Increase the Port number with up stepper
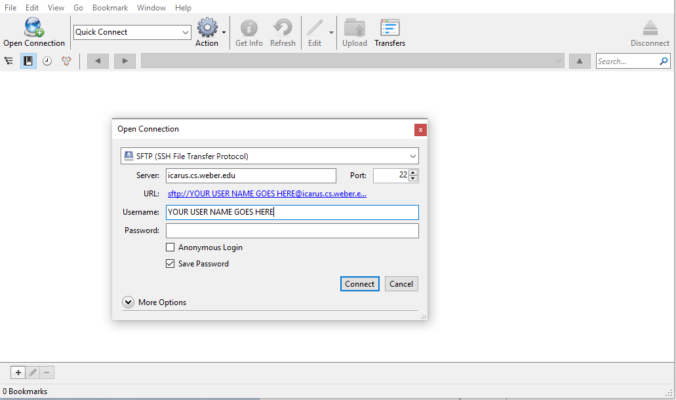Screen dimensions: 676x400 point(413,172)
